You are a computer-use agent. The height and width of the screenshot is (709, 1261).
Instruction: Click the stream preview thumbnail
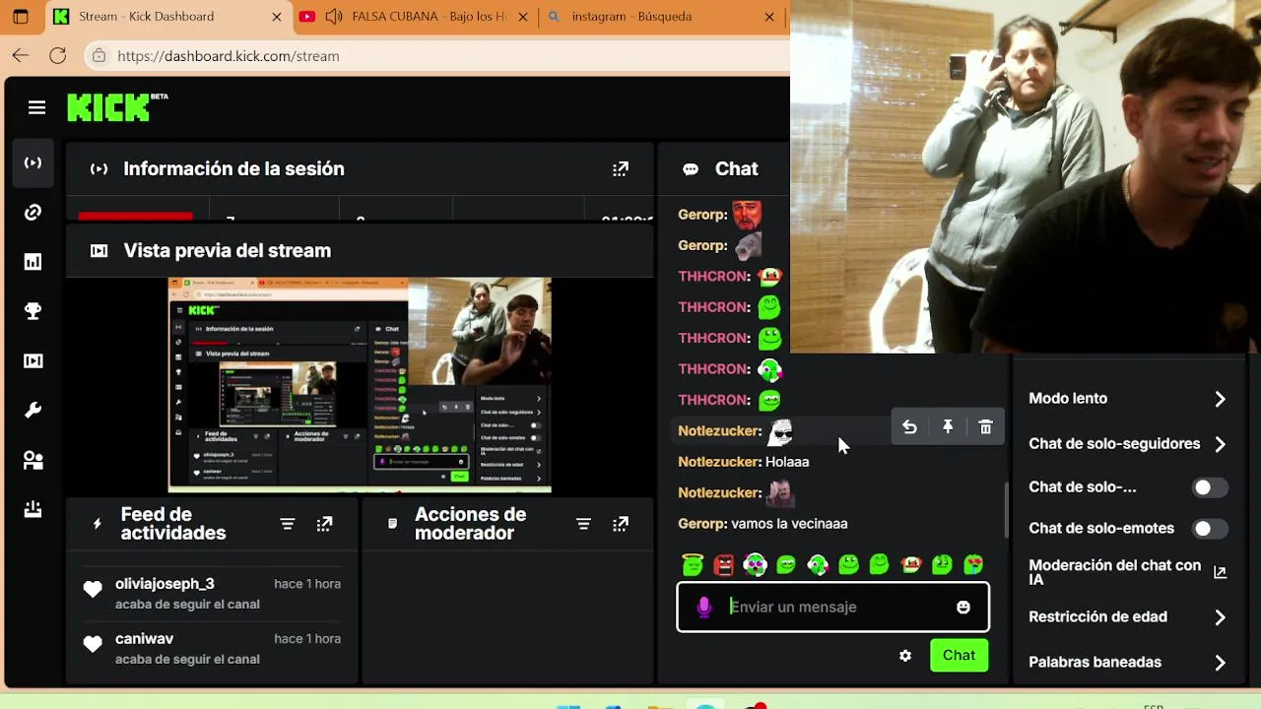(360, 385)
